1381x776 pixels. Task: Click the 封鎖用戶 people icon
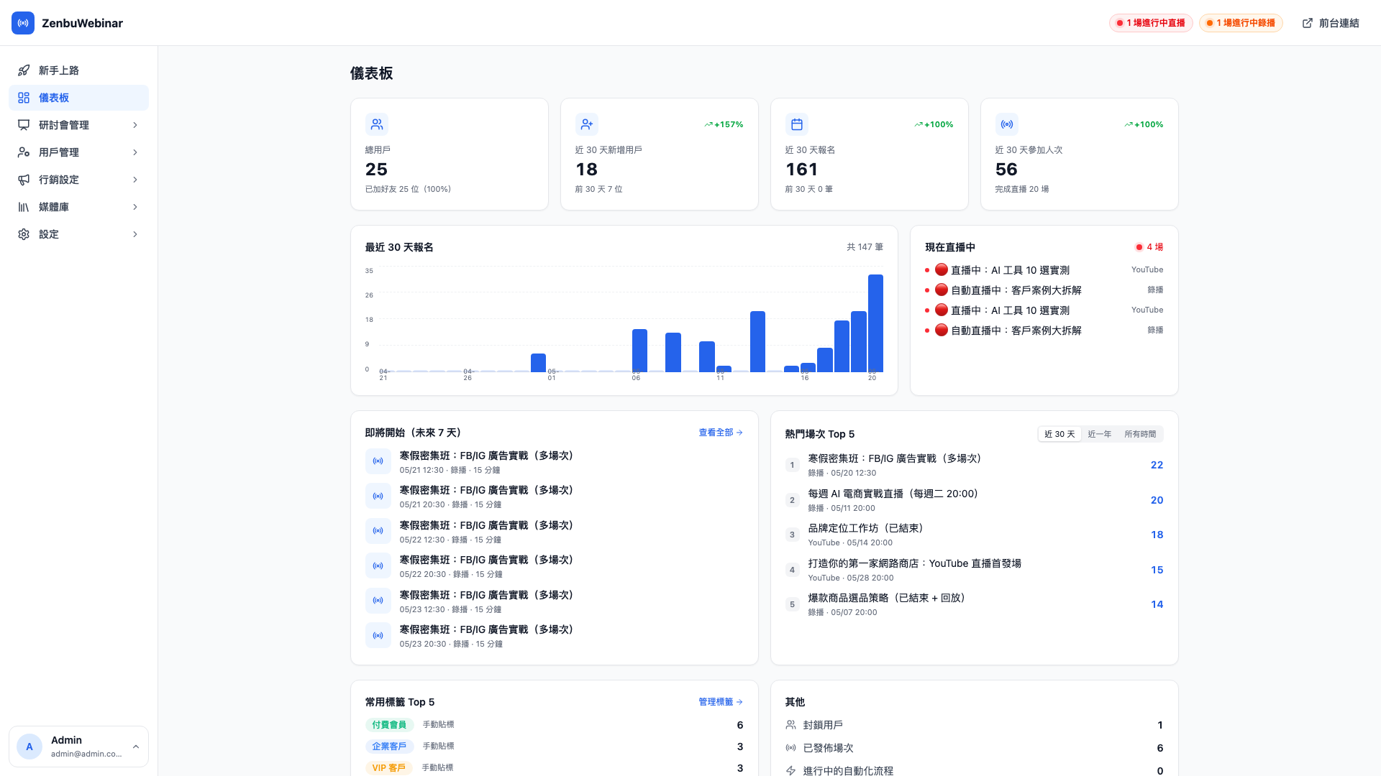[791, 725]
